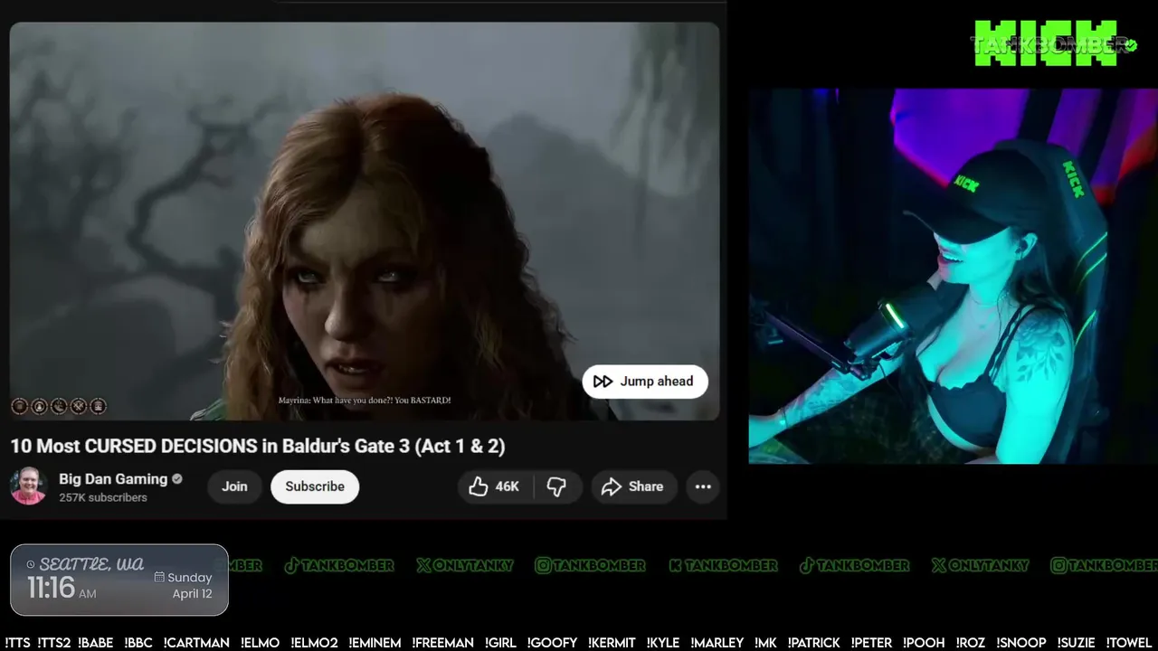Click the small clock icon before SEATTLE, WA

(x=31, y=565)
